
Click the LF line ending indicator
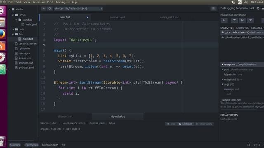[249, 145]
